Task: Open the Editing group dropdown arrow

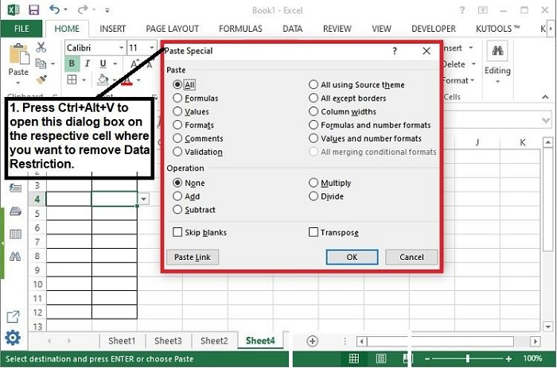Action: [497, 82]
